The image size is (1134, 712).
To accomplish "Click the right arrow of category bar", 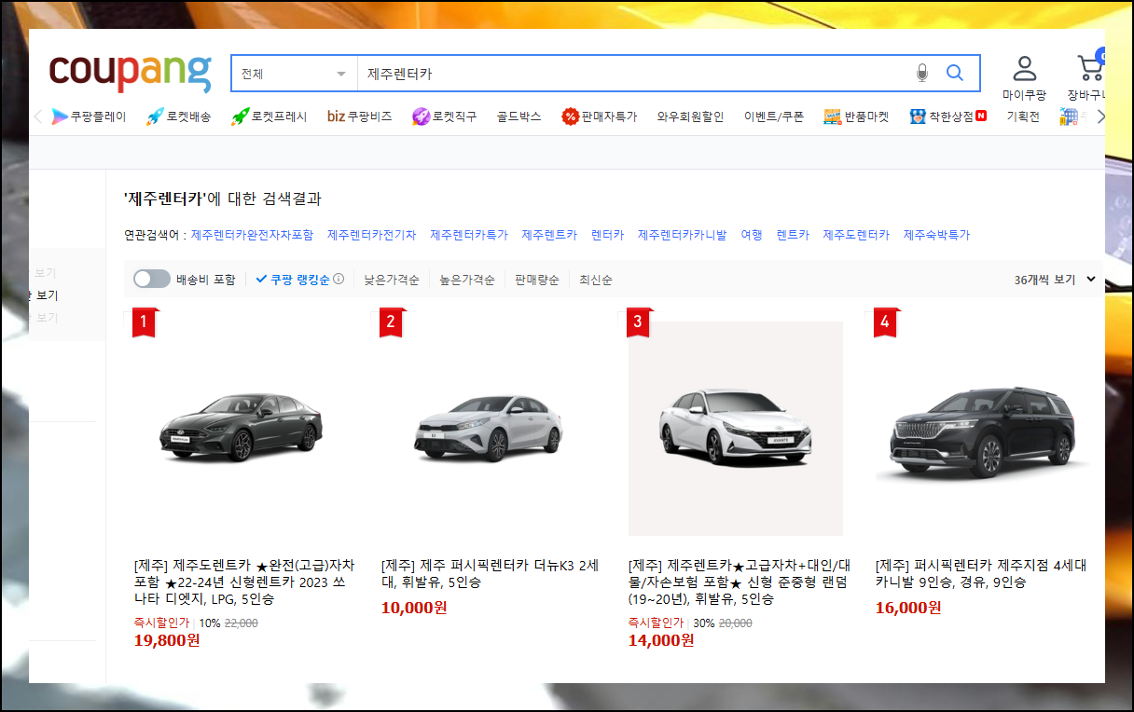I will [1100, 116].
